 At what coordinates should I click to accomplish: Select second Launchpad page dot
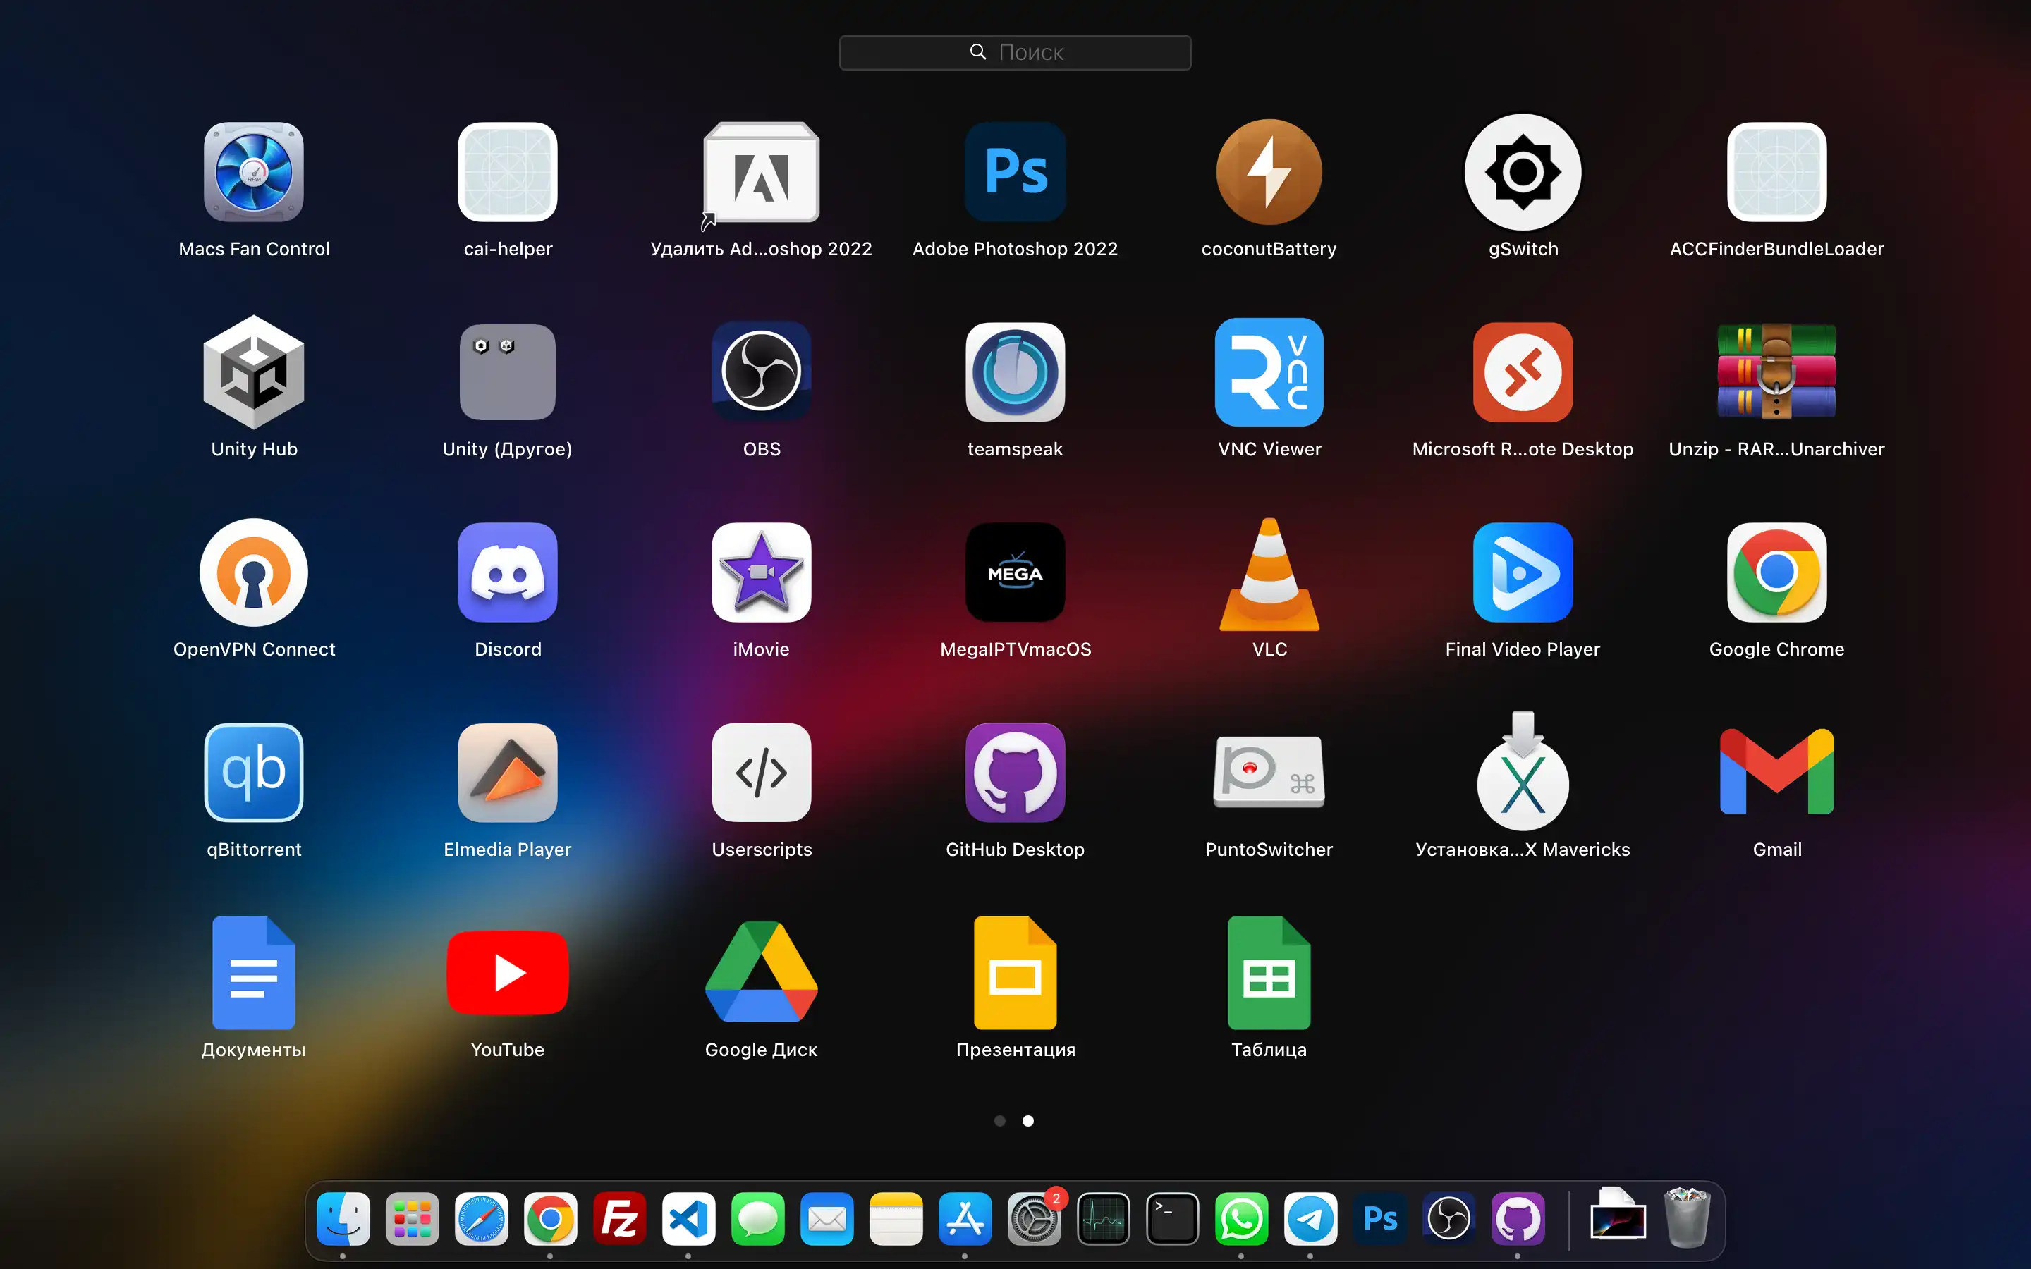(1028, 1120)
